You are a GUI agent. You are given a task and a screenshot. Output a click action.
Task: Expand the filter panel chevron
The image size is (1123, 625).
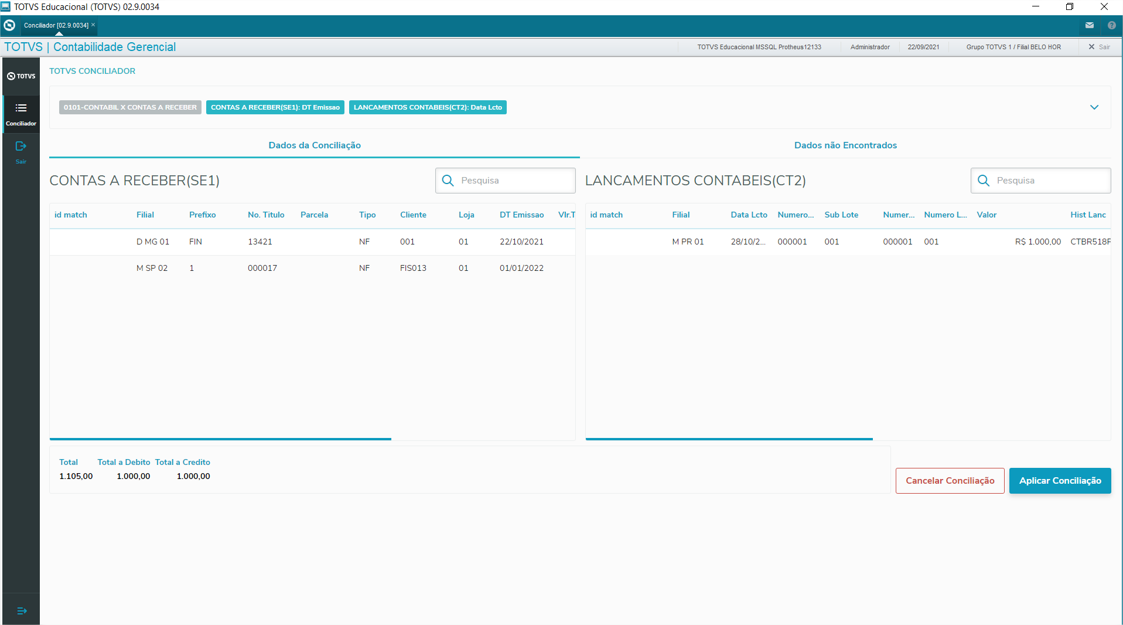click(1094, 107)
